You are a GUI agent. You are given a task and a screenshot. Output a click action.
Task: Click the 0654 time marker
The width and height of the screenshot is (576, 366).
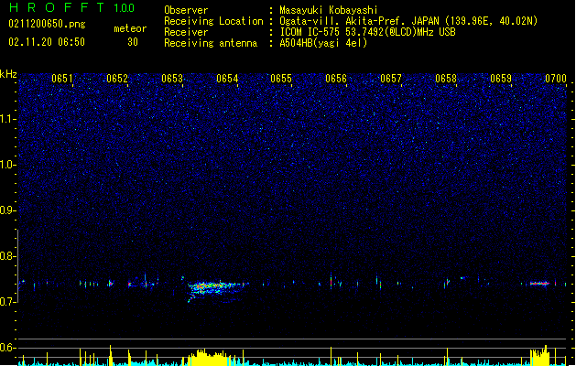(x=227, y=79)
